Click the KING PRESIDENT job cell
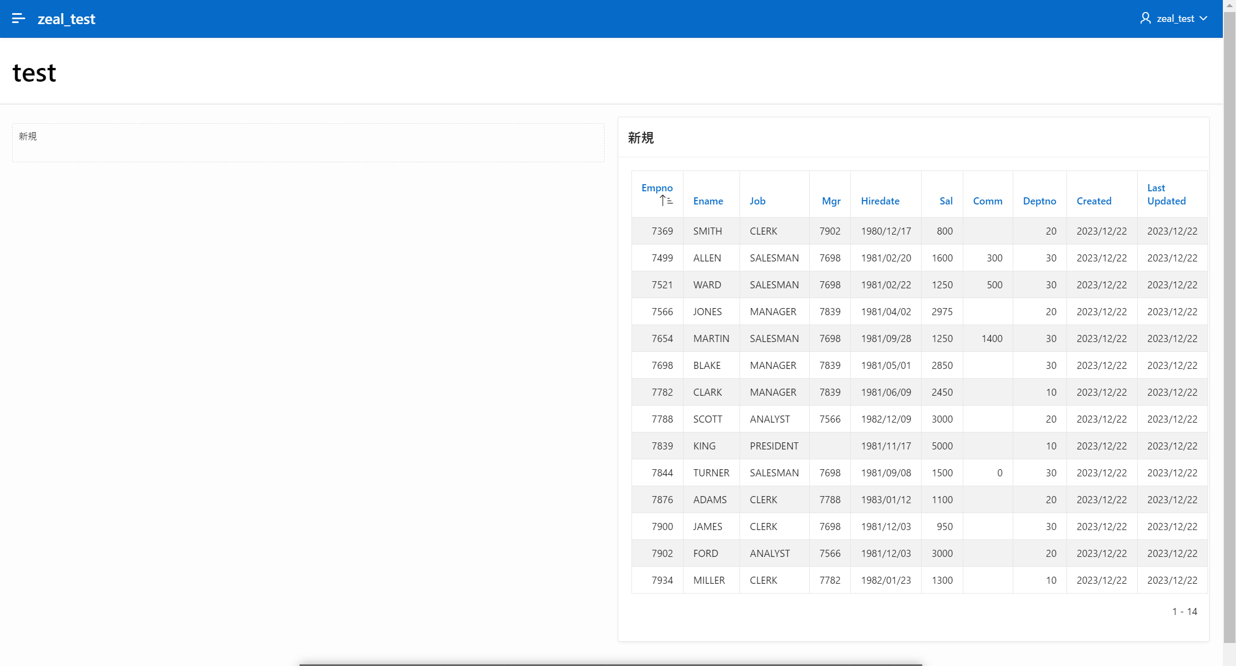This screenshot has height=666, width=1236. tap(774, 446)
